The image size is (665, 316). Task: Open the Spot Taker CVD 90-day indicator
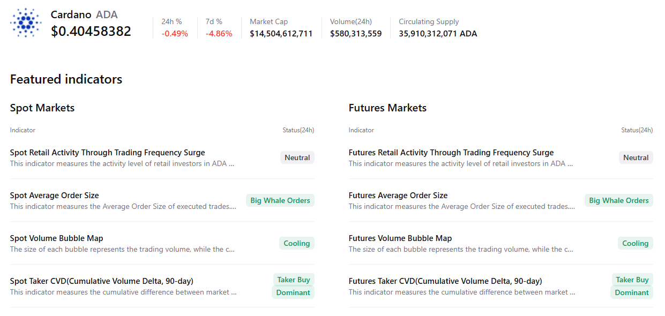(101, 281)
